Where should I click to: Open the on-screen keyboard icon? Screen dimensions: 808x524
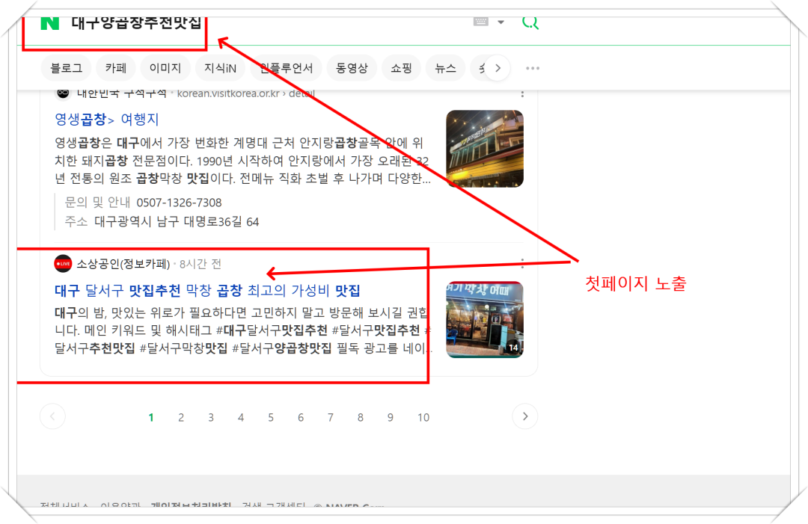click(x=480, y=22)
